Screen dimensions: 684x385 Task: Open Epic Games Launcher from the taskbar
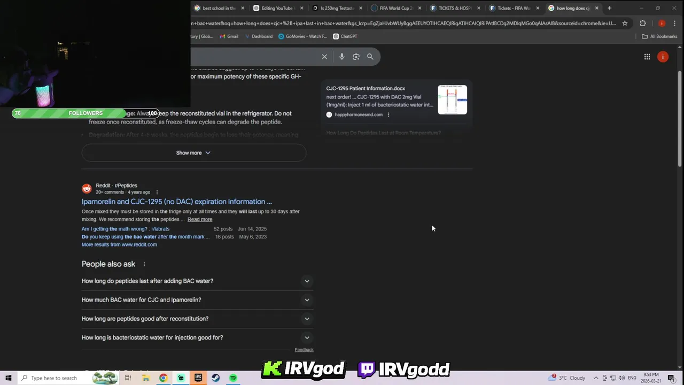(x=198, y=378)
